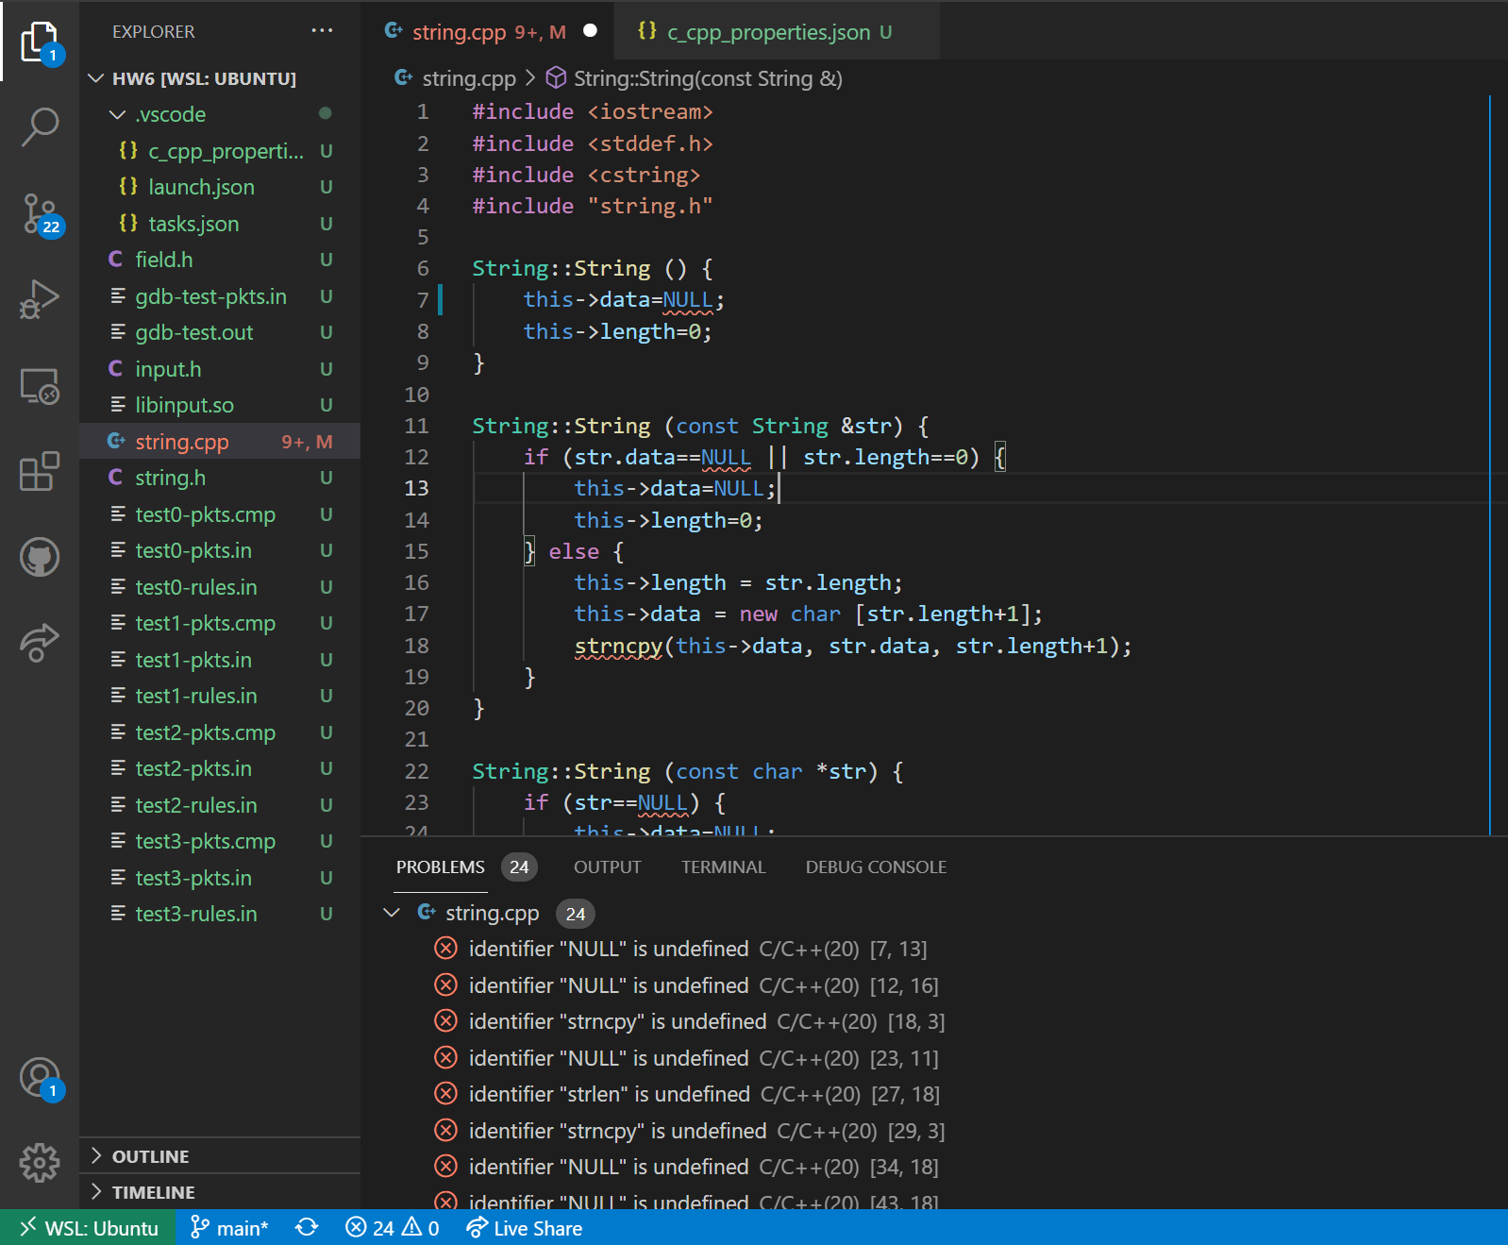Click the Synchronize Changes icon

(x=307, y=1228)
